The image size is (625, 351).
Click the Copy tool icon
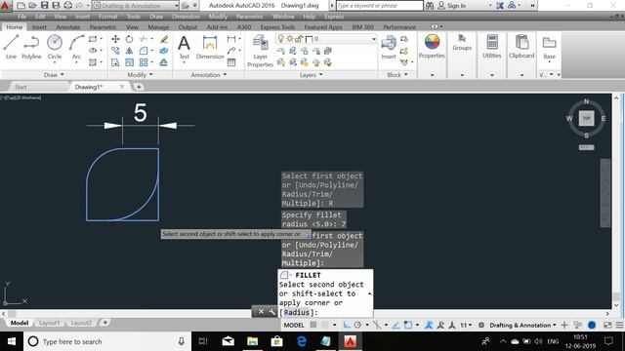115,51
